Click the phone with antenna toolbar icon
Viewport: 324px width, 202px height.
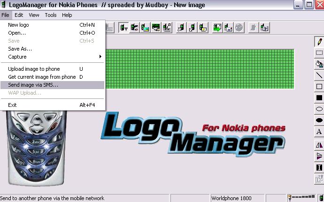point(124,28)
